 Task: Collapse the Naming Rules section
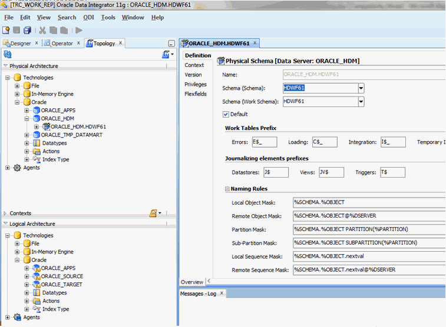click(227, 189)
